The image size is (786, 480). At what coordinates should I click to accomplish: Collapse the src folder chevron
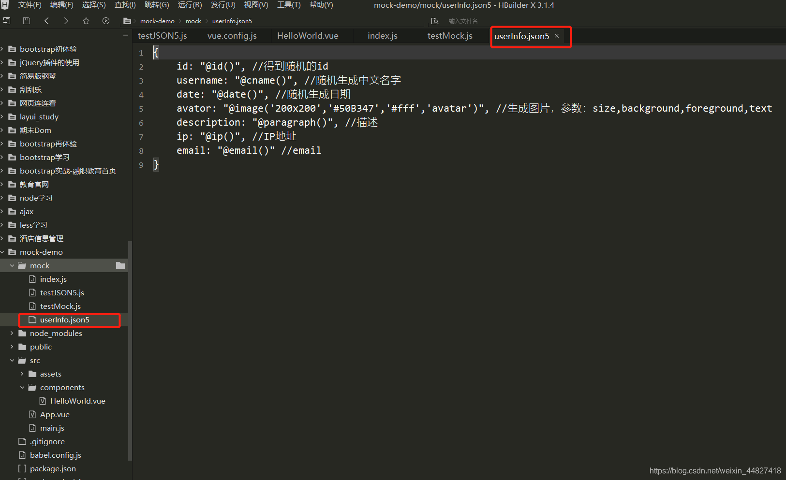[12, 360]
